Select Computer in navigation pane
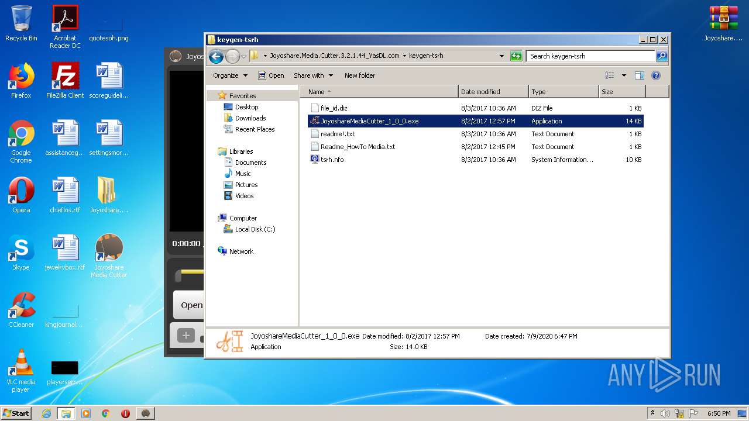The image size is (749, 421). [x=243, y=218]
